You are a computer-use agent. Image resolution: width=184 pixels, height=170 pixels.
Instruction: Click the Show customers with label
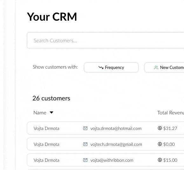coord(55,67)
